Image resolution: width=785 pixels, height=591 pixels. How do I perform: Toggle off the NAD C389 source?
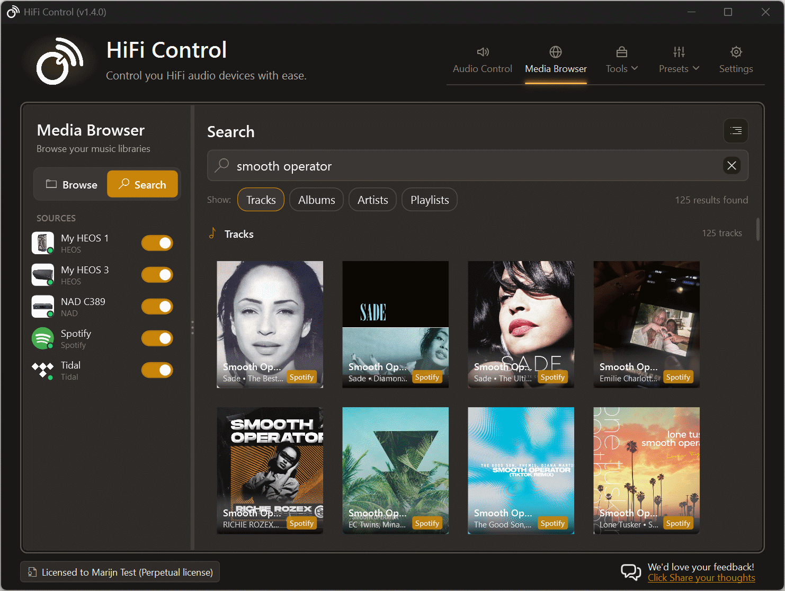coord(157,306)
